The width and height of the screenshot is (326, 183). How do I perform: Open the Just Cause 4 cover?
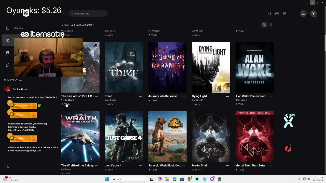[124, 136]
